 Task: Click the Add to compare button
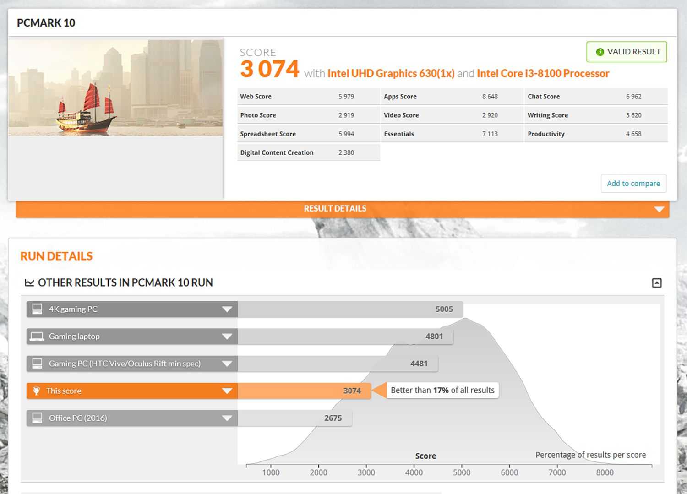[x=633, y=184]
